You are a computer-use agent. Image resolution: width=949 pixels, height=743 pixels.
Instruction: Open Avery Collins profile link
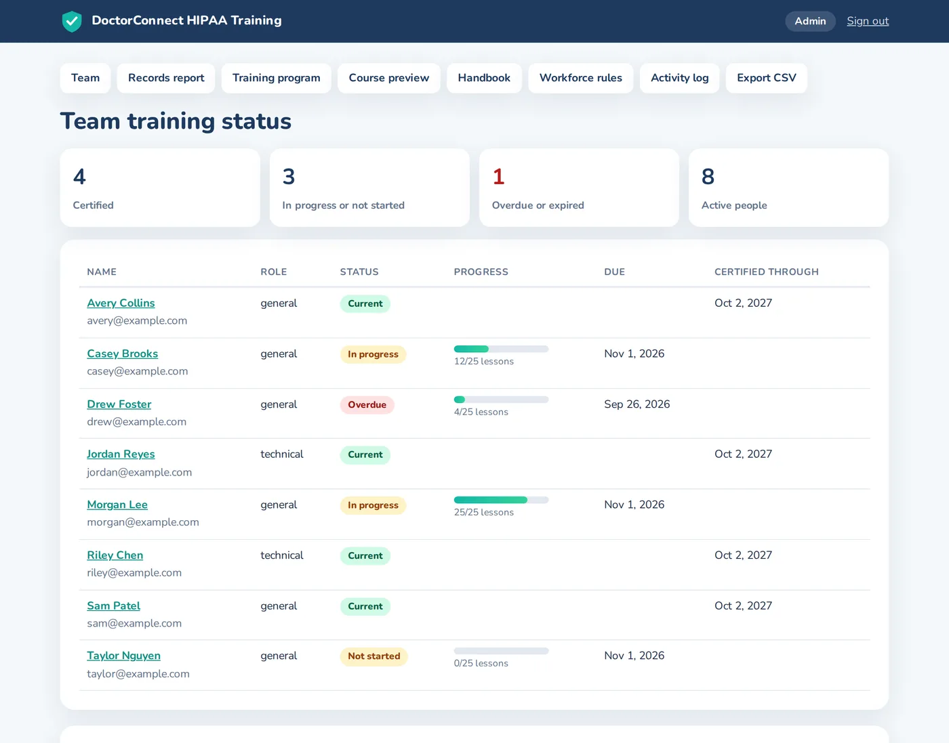(x=121, y=303)
